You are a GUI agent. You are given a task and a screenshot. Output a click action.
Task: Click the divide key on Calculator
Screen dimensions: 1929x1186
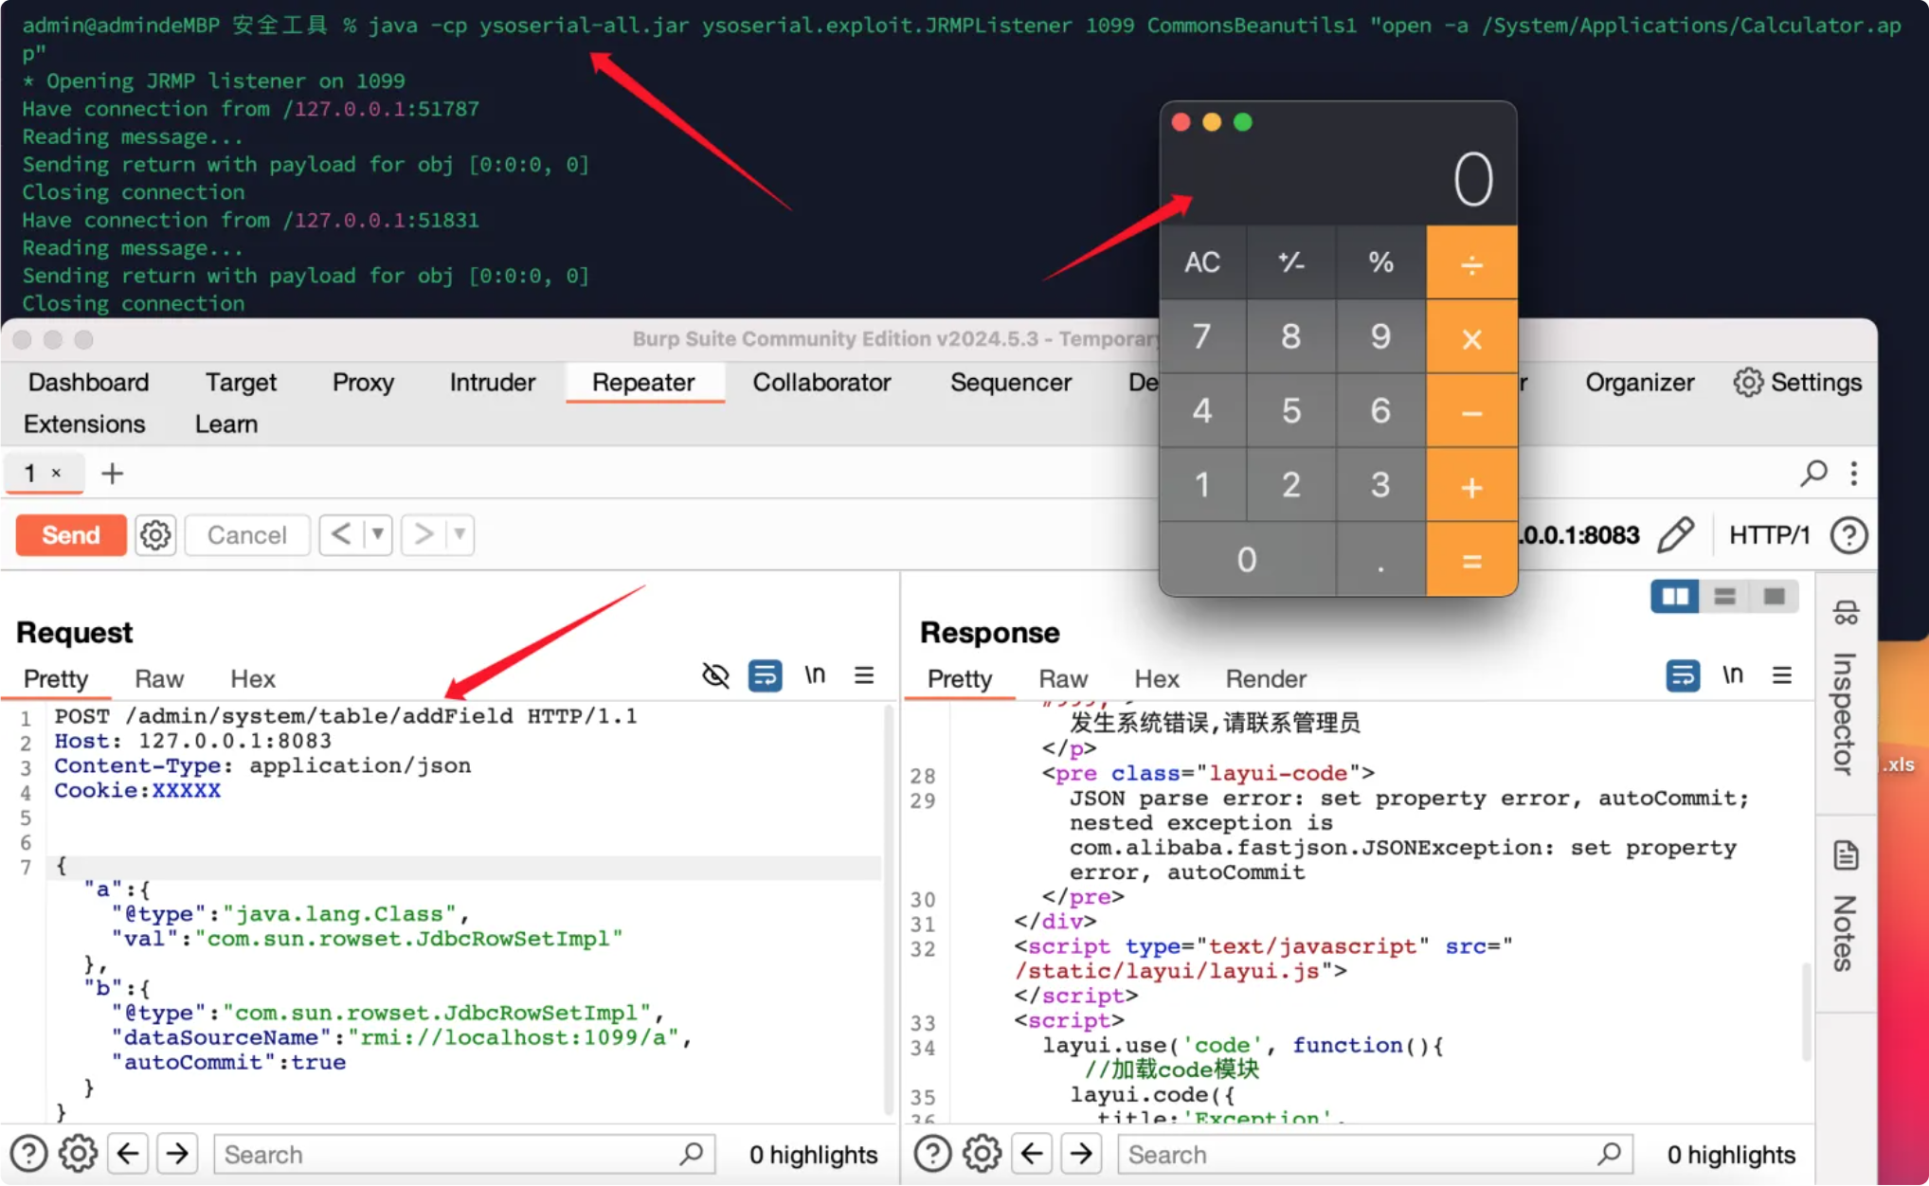point(1471,262)
